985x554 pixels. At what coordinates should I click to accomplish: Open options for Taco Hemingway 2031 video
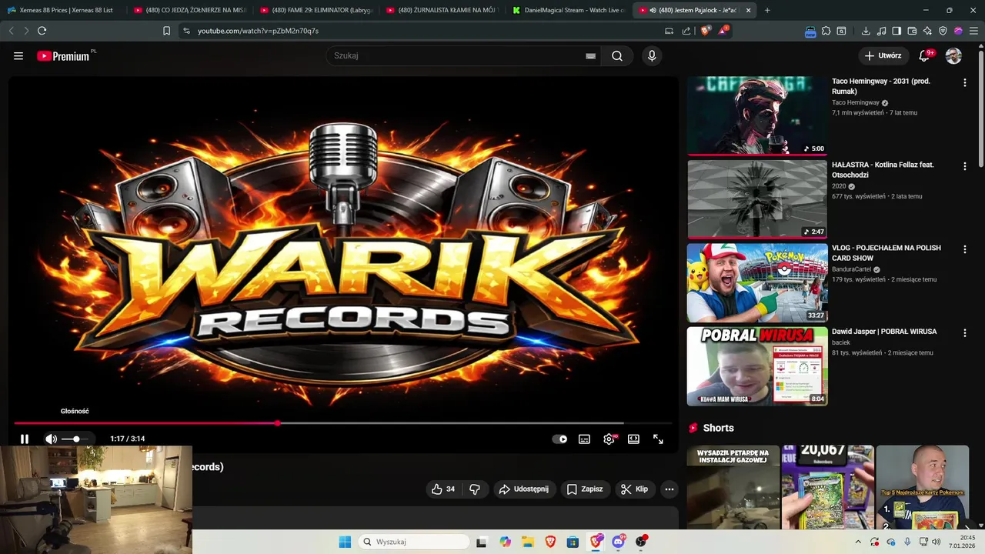964,82
